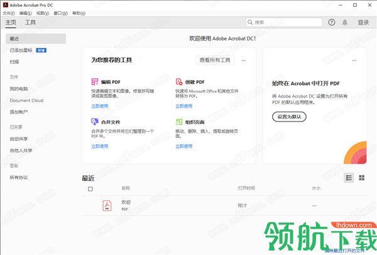Click the magnifier icon in search box
This screenshot has height=255, width=377.
250,22
